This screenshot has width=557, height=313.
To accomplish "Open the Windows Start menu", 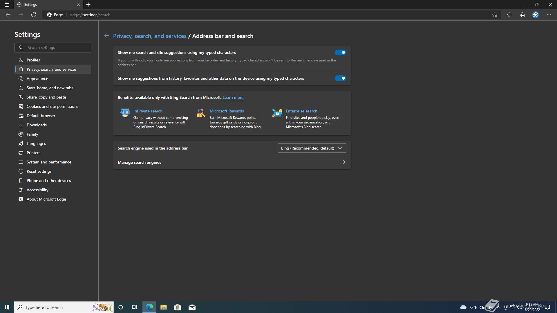I will point(7,307).
